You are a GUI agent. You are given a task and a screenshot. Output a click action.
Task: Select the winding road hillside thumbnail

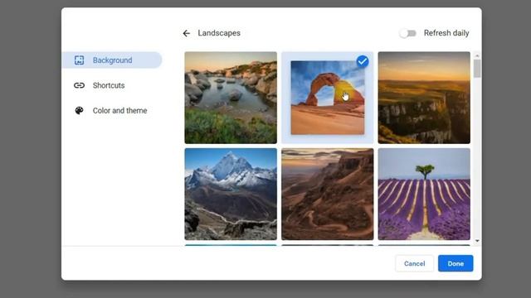click(x=328, y=194)
